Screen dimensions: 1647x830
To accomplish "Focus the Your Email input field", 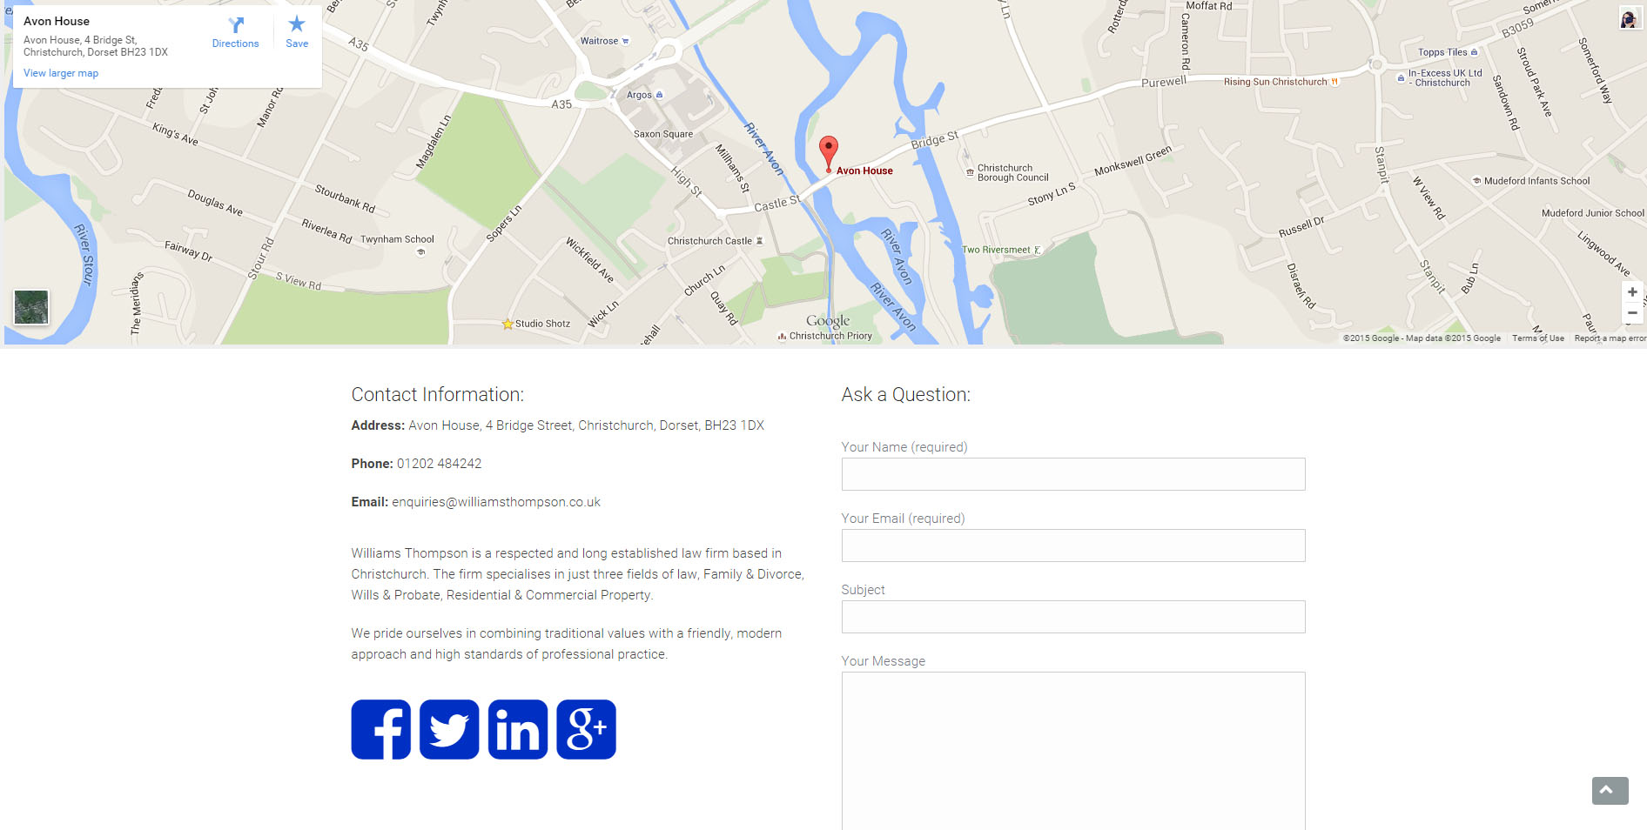I will [x=1072, y=546].
